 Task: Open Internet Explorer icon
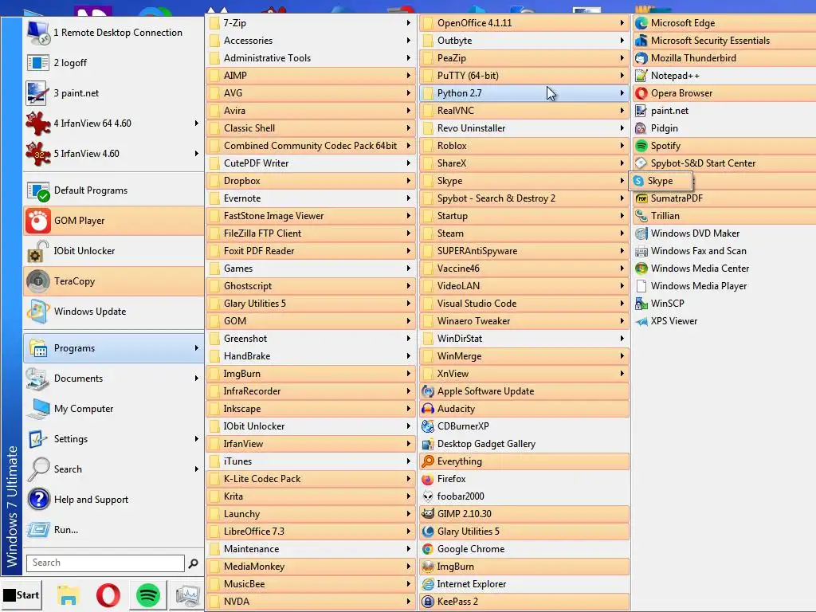428,584
